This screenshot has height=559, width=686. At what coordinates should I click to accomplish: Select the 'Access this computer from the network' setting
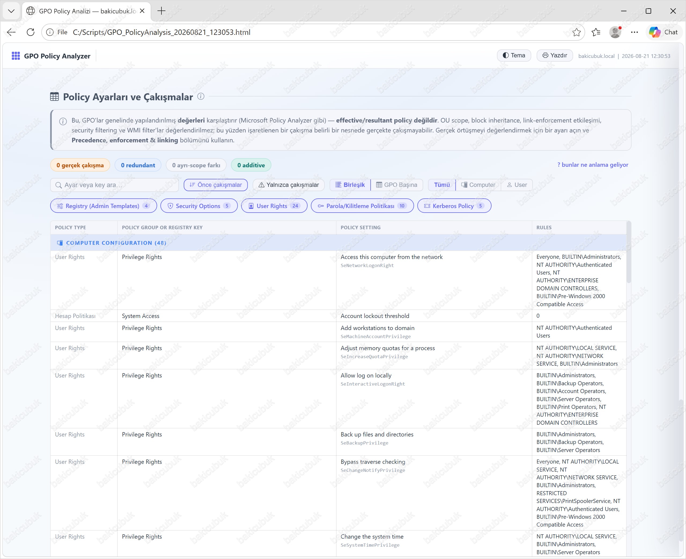click(x=392, y=257)
